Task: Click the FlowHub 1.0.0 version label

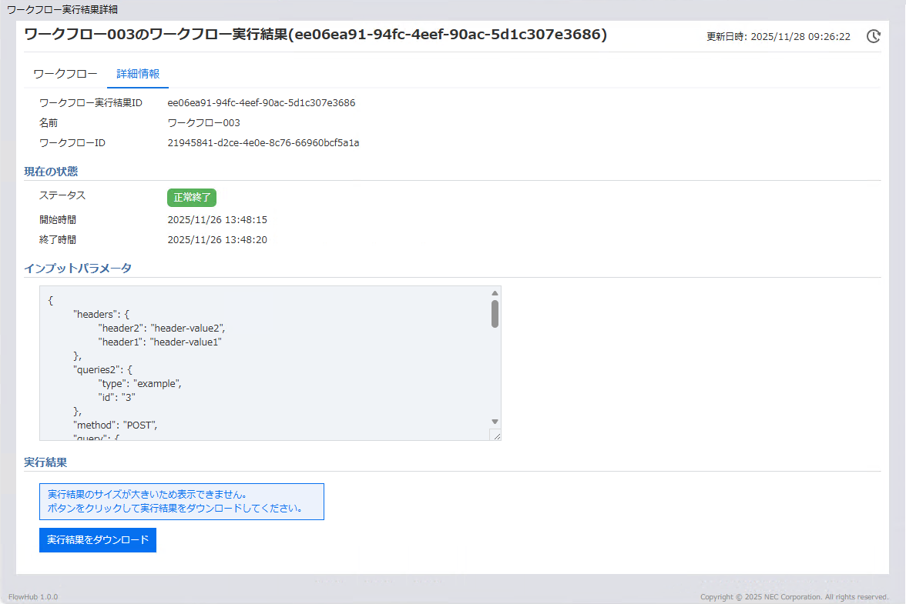Action: (x=33, y=597)
